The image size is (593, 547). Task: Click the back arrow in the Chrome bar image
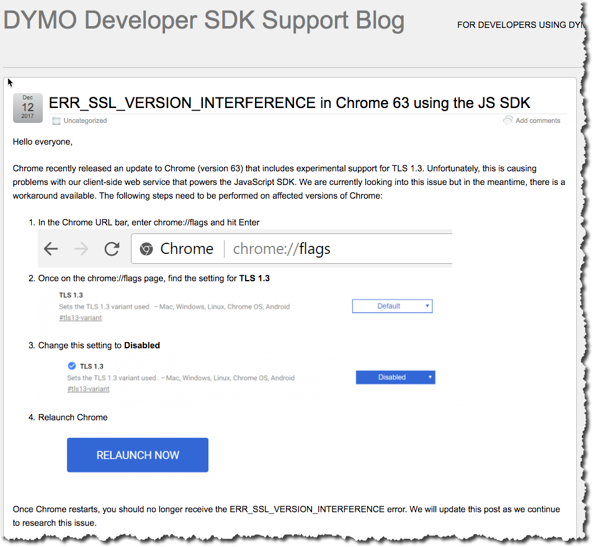click(x=51, y=249)
